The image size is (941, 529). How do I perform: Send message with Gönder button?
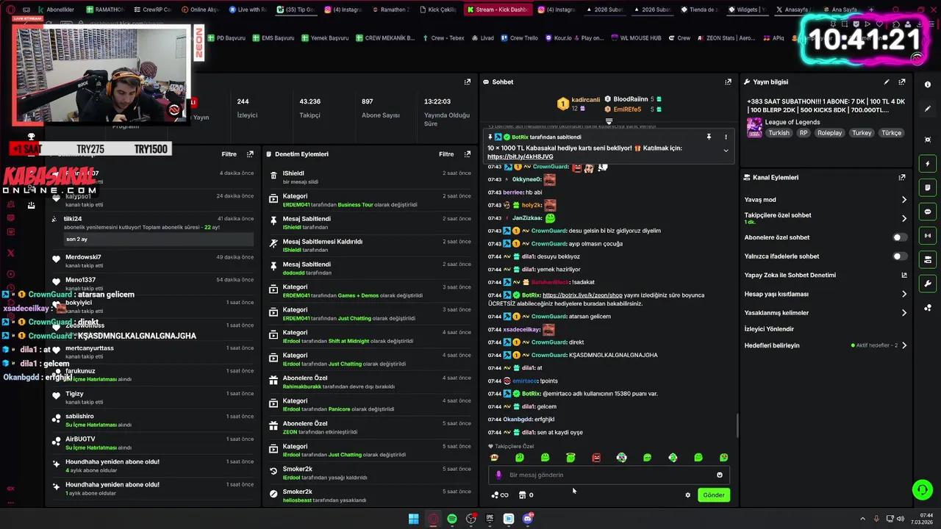714,495
